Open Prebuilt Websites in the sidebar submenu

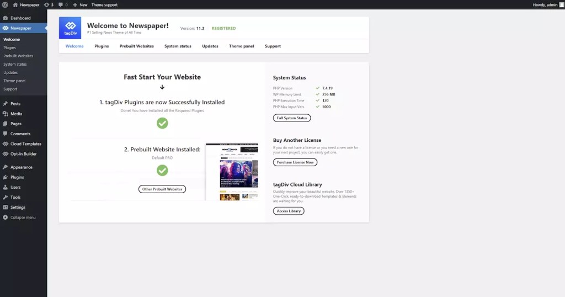pos(18,56)
